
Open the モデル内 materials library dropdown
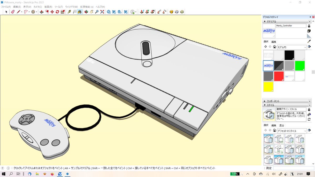tap(292, 47)
